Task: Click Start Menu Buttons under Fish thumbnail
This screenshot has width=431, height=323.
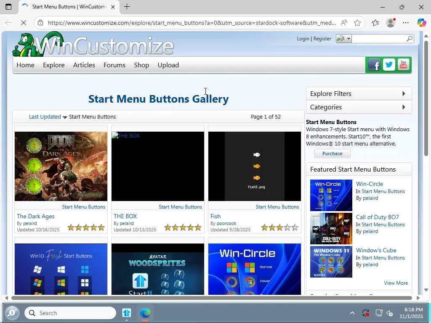Action: pyautogui.click(x=277, y=207)
